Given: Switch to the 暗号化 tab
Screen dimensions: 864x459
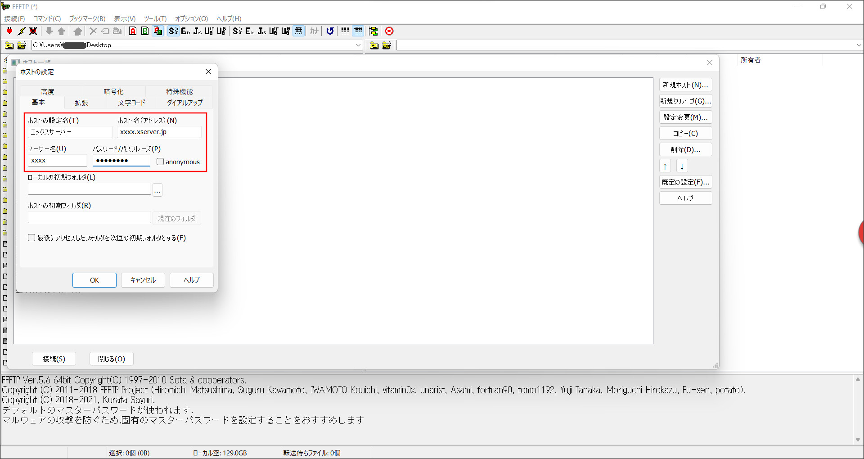Looking at the screenshot, I should pyautogui.click(x=113, y=91).
